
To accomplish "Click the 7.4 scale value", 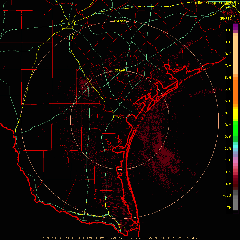I will tap(228, 66).
